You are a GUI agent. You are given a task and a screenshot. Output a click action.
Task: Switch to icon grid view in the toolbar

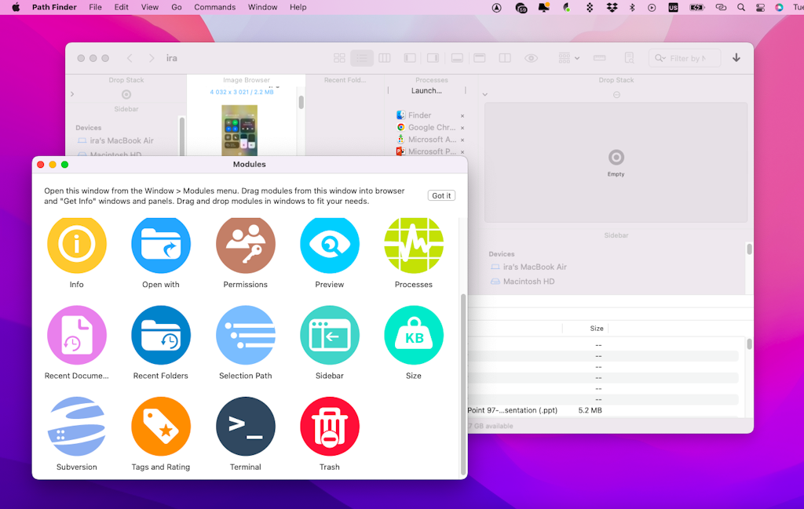point(338,57)
